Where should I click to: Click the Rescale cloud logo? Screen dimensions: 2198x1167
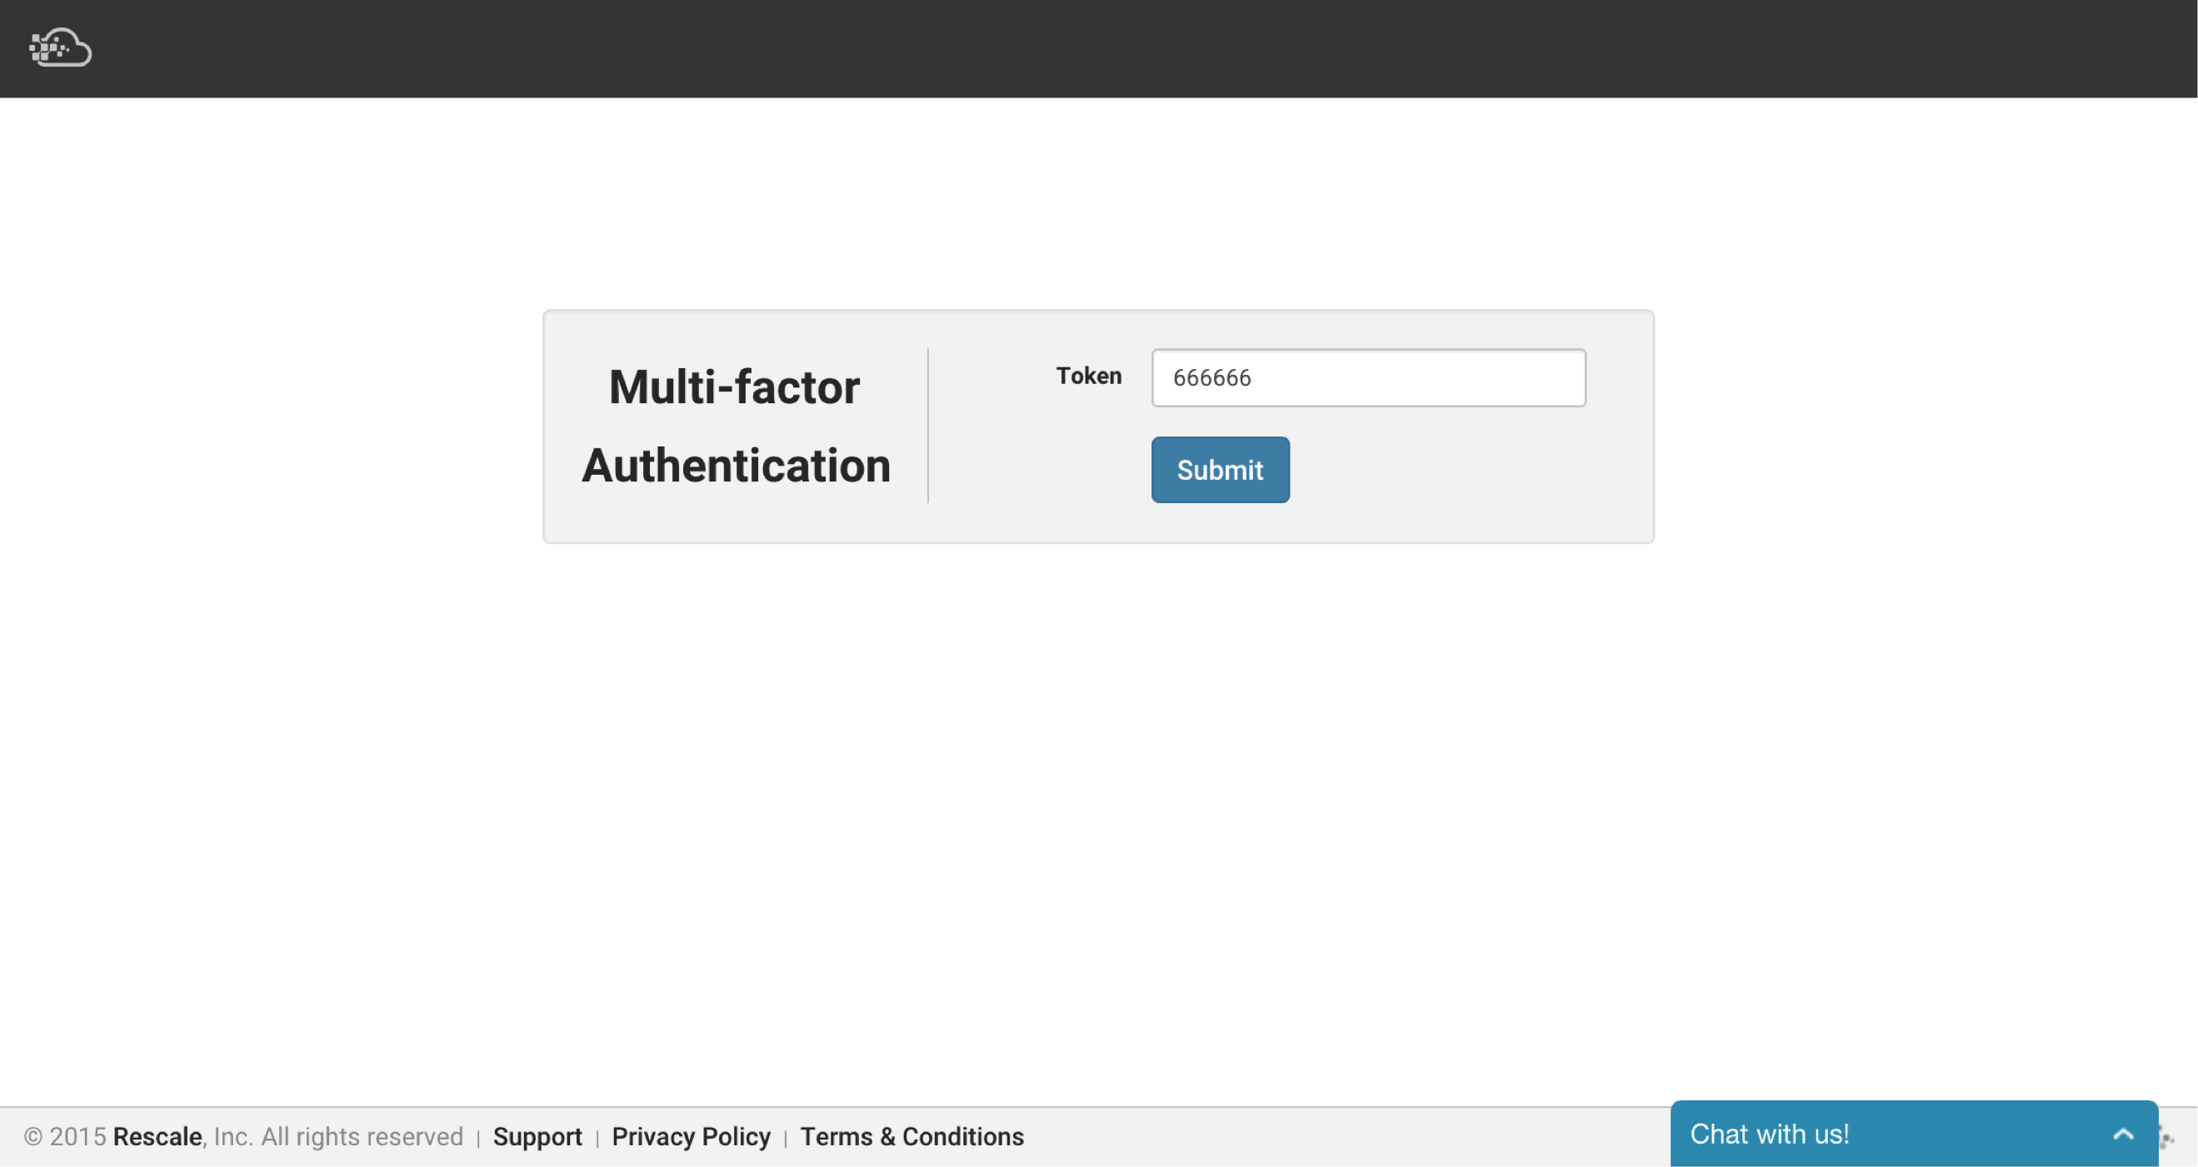pyautogui.click(x=60, y=47)
